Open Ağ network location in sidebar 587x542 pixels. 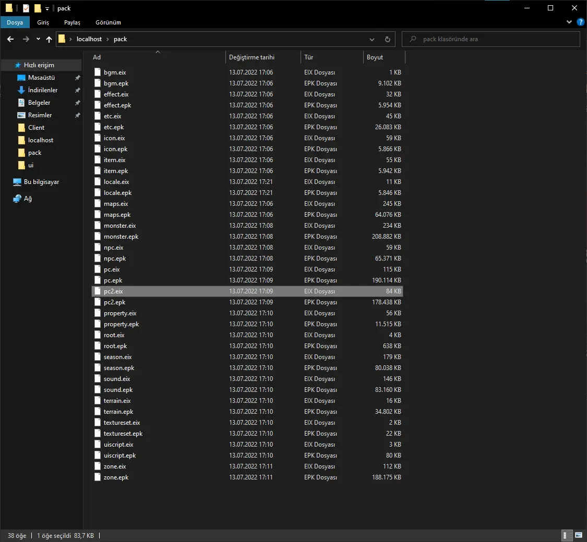(x=28, y=199)
